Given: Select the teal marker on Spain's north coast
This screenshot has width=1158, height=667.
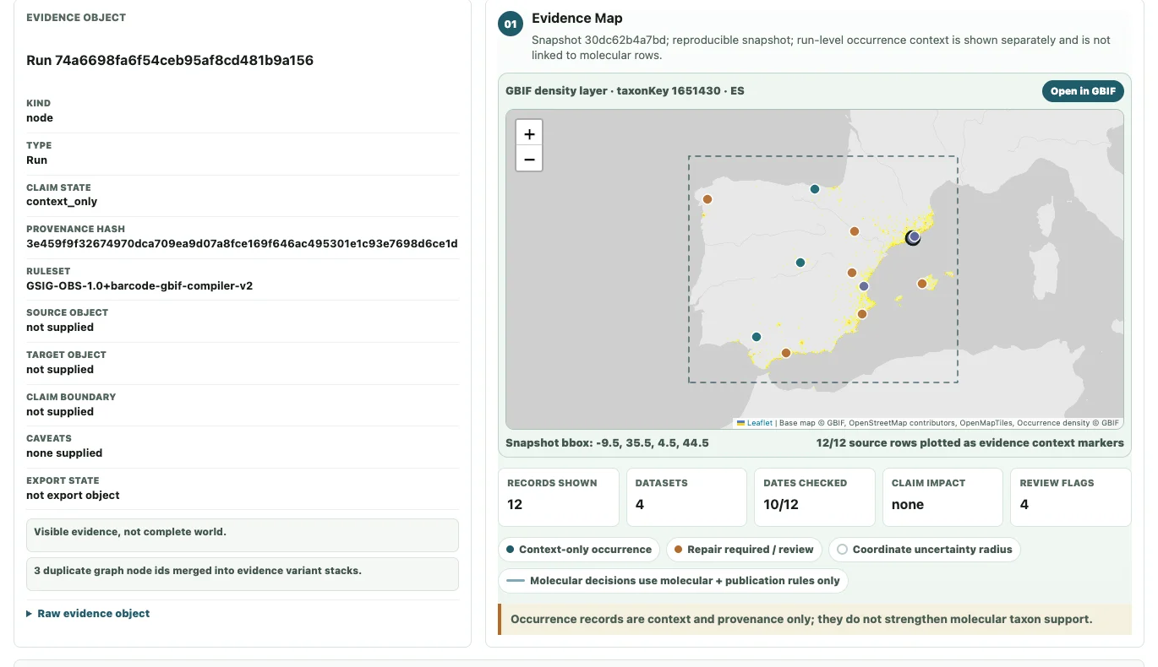Looking at the screenshot, I should coord(815,189).
